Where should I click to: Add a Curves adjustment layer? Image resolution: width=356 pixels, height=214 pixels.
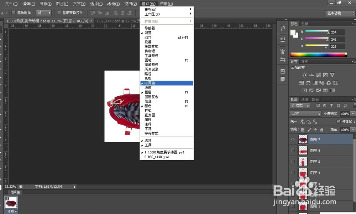pos(319,75)
